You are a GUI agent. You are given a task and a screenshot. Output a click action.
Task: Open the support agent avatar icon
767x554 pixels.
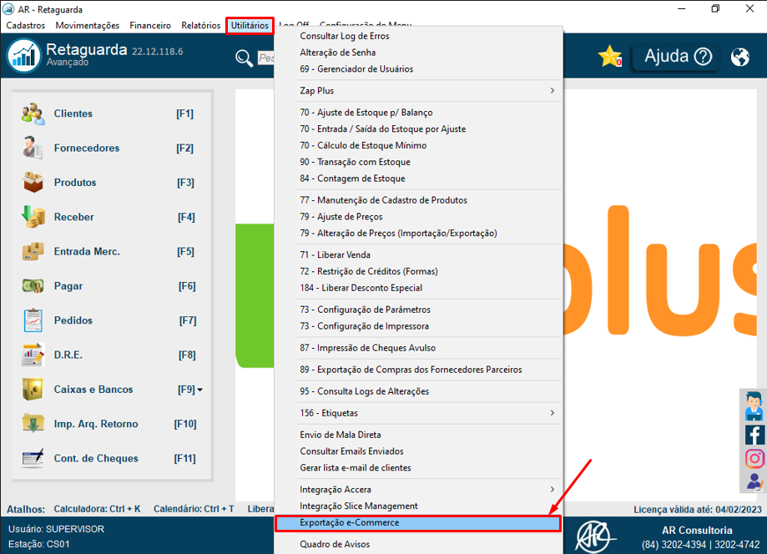pyautogui.click(x=754, y=405)
